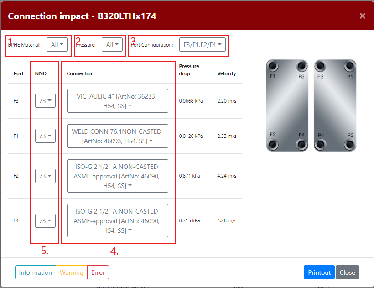Click the F4 port on the plate image

[x=302, y=144]
